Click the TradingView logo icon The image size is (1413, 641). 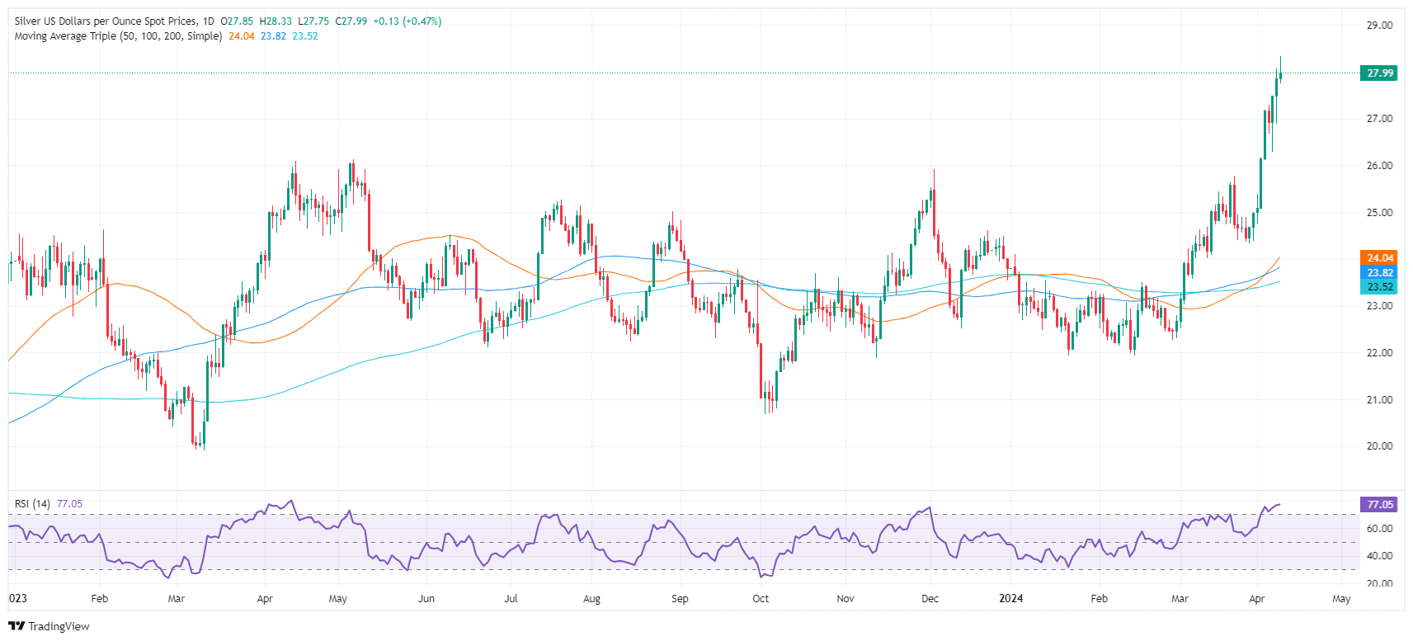click(x=16, y=626)
